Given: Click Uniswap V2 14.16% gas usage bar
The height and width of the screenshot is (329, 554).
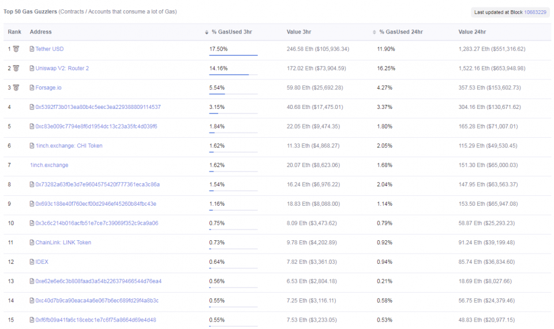Looking at the screenshot, I should (233, 74).
